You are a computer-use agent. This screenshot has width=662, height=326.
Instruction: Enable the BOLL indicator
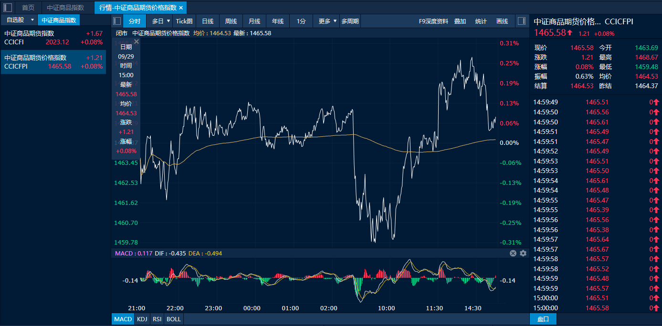173,319
